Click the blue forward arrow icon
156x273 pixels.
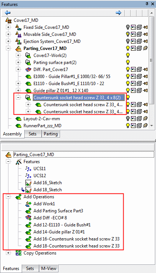coord(118,13)
